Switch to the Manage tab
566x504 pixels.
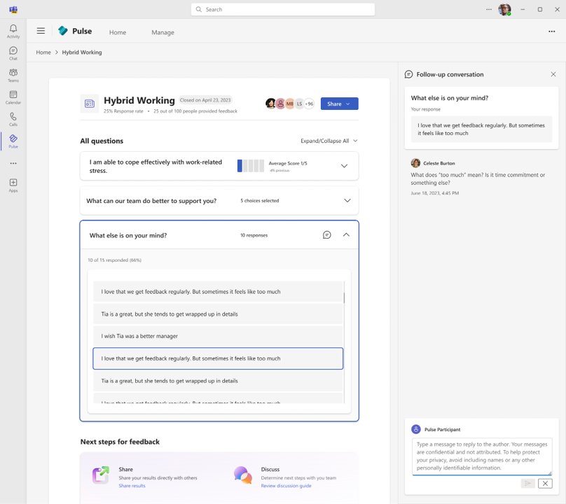(163, 32)
